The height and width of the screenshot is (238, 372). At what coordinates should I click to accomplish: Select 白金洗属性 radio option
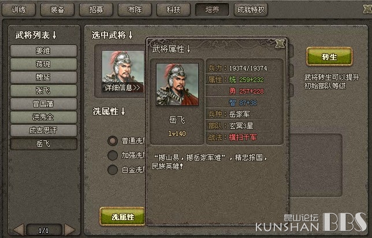(113, 170)
